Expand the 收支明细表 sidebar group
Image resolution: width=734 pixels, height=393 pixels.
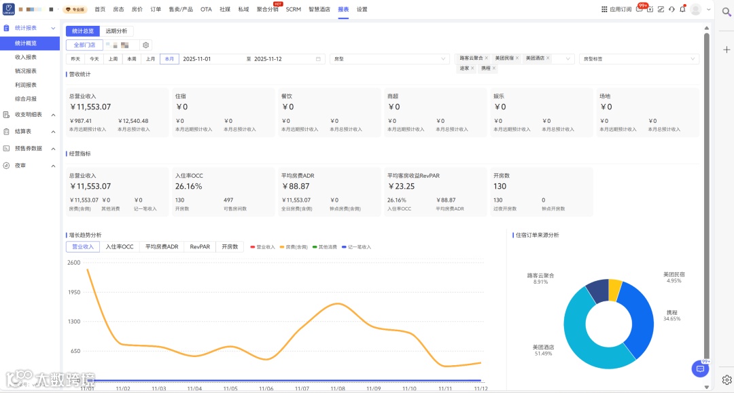53,115
